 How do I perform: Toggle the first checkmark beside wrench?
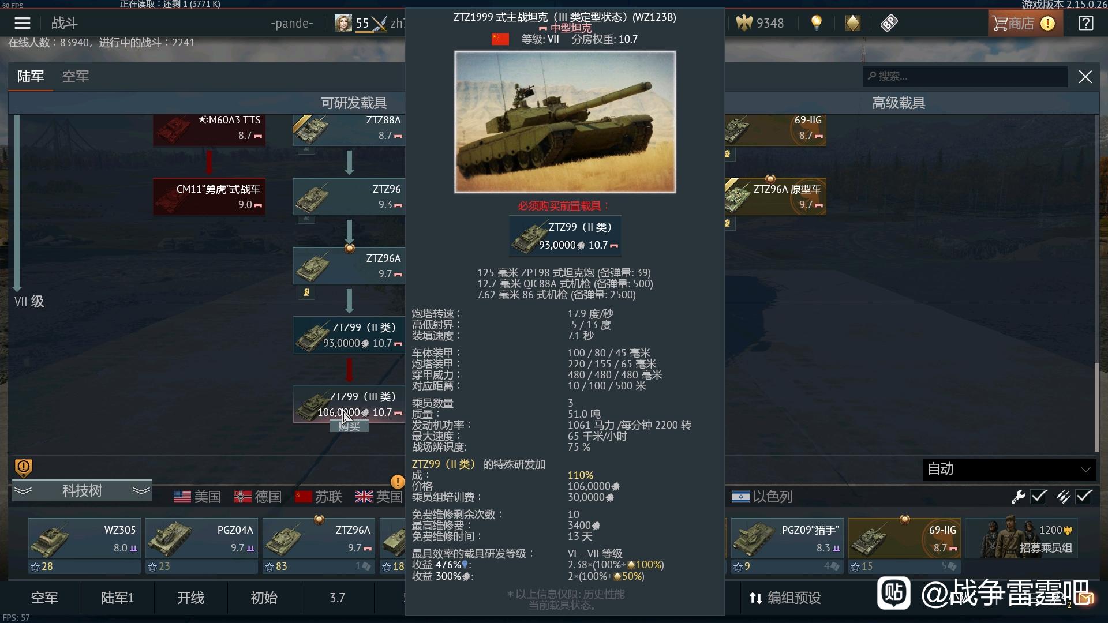1039,496
